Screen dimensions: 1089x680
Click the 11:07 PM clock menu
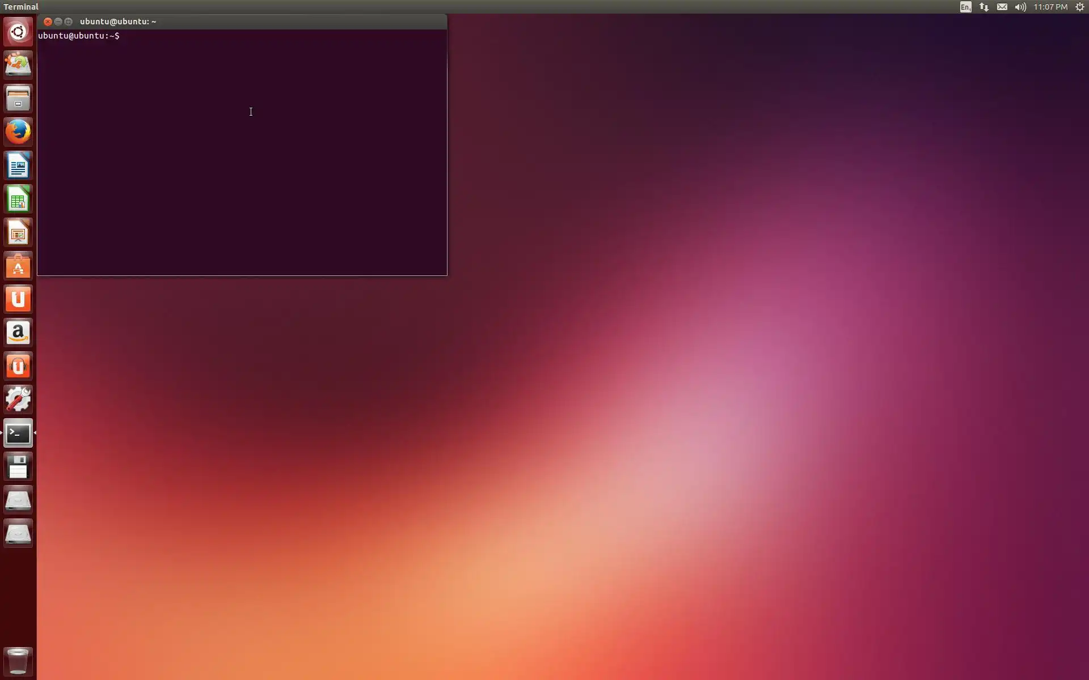pos(1050,7)
